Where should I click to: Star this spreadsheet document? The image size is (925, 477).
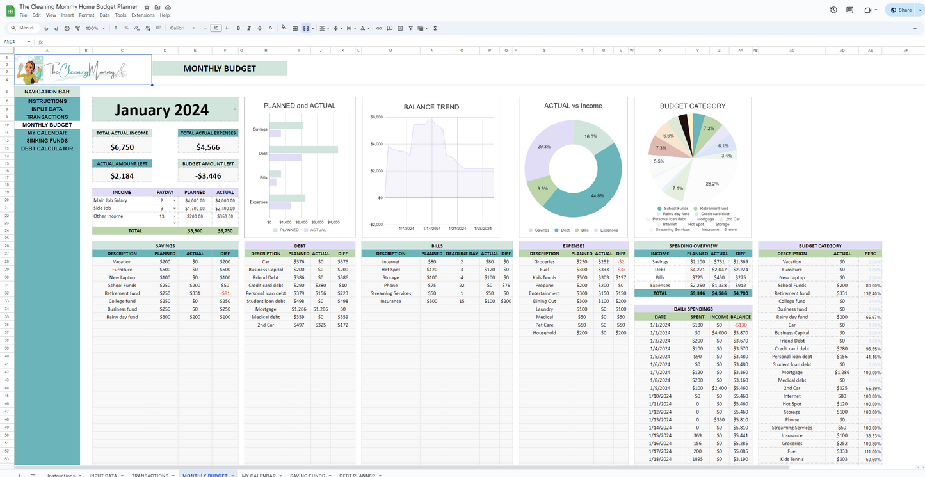[x=147, y=7]
